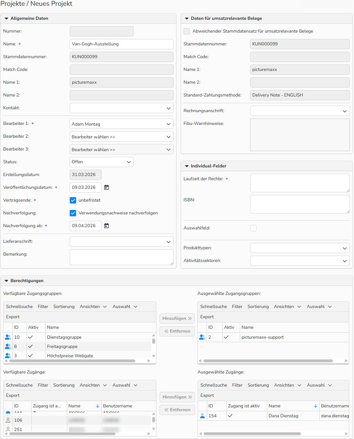
Task: Click the Laufzeit der Rechte text area
Action: (300, 183)
